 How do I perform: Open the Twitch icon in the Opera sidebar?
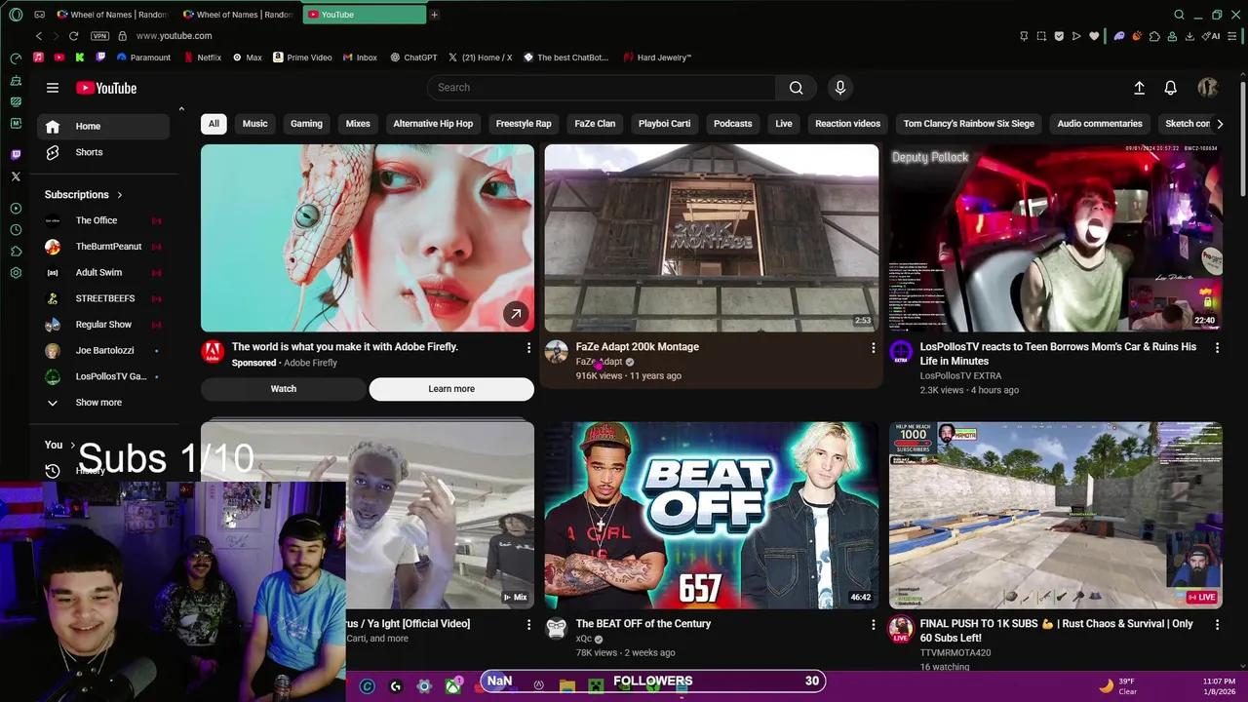tap(16, 155)
